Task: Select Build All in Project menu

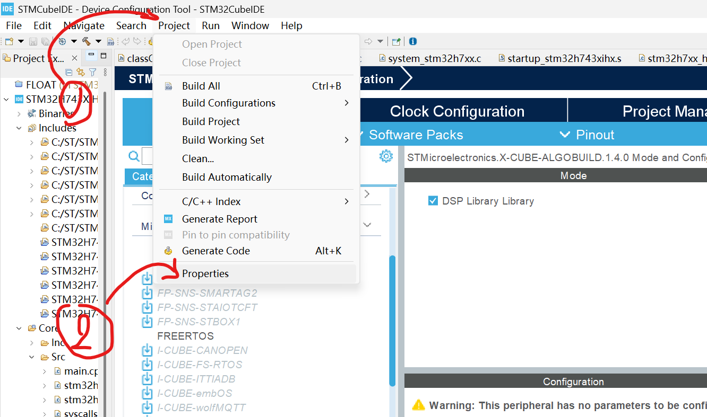Action: [x=256, y=86]
